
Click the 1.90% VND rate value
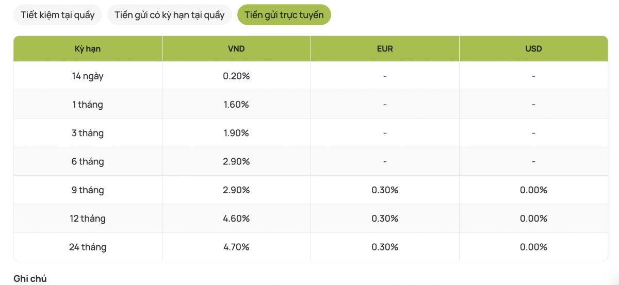coord(236,133)
